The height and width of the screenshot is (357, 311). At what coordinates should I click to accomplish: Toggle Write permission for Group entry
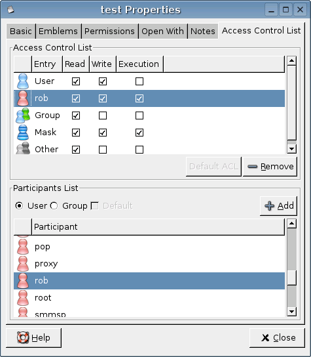tap(103, 115)
